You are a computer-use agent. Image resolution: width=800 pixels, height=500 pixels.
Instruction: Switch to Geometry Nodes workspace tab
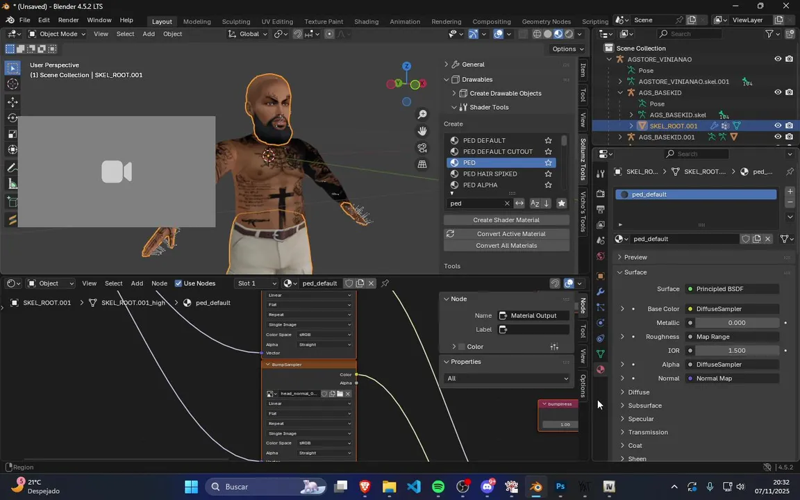[546, 22]
